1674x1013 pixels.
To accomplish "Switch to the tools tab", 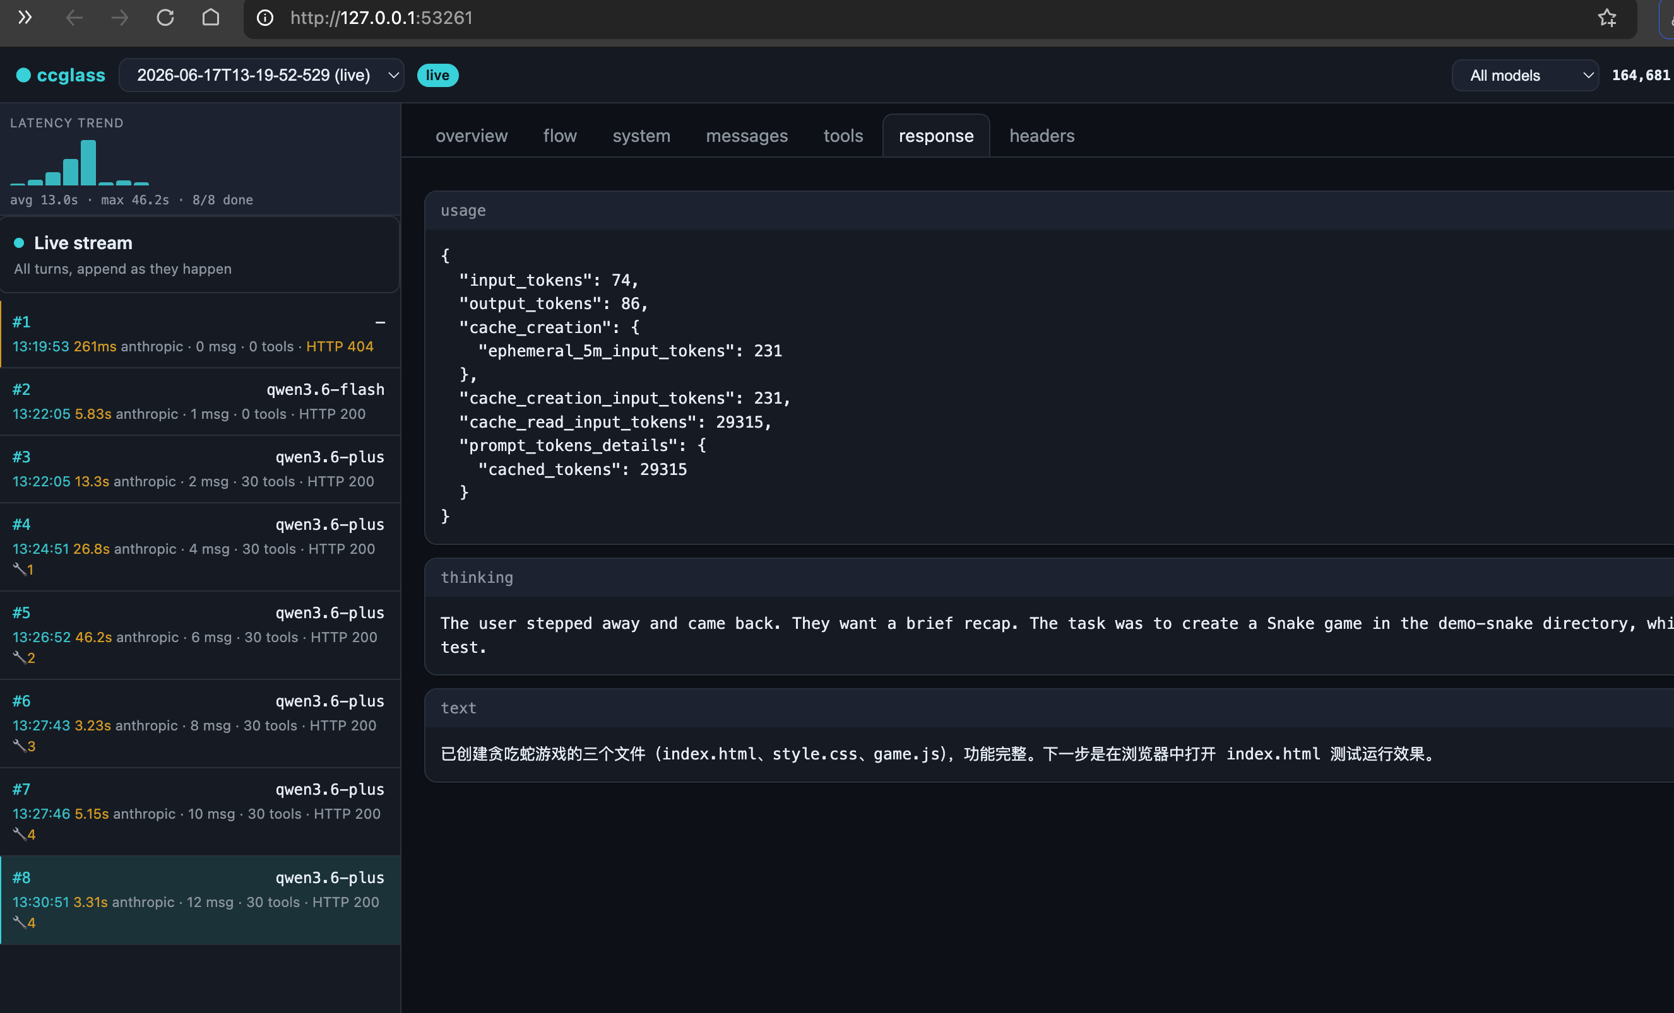I will pos(843,136).
